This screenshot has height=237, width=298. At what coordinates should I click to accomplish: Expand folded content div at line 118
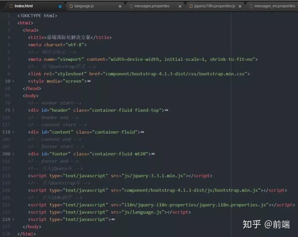click(13, 132)
